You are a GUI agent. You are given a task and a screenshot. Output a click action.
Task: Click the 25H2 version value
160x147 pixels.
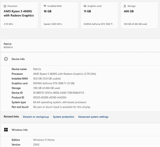click(x=36, y=144)
